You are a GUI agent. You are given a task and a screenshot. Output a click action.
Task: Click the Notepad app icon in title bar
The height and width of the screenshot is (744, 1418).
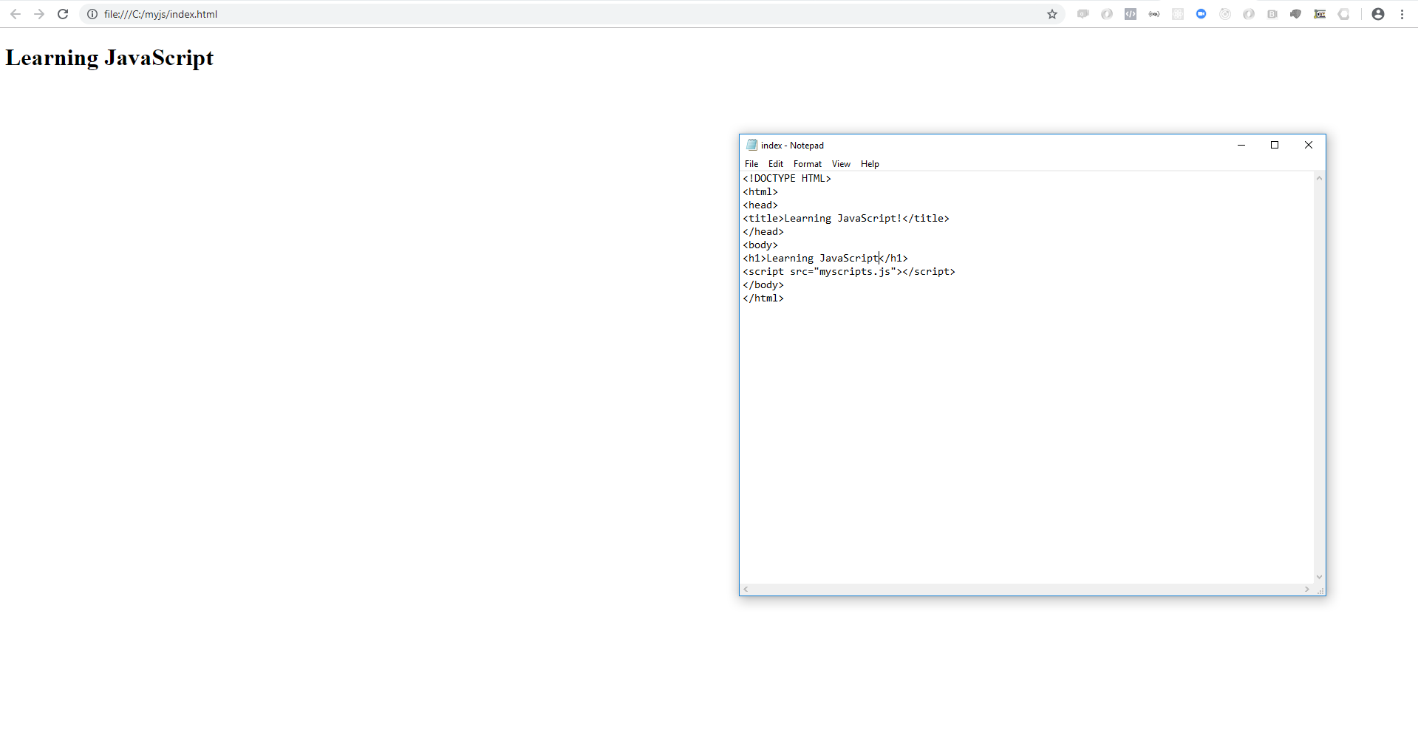tap(751, 145)
